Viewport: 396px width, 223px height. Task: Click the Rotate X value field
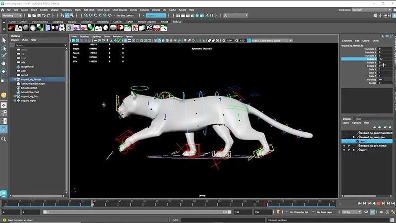pyautogui.click(x=384, y=58)
